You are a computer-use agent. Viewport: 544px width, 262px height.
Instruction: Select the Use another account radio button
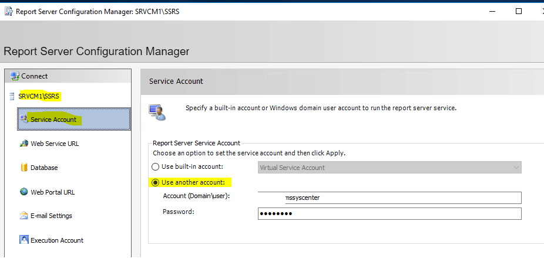pyautogui.click(x=156, y=182)
